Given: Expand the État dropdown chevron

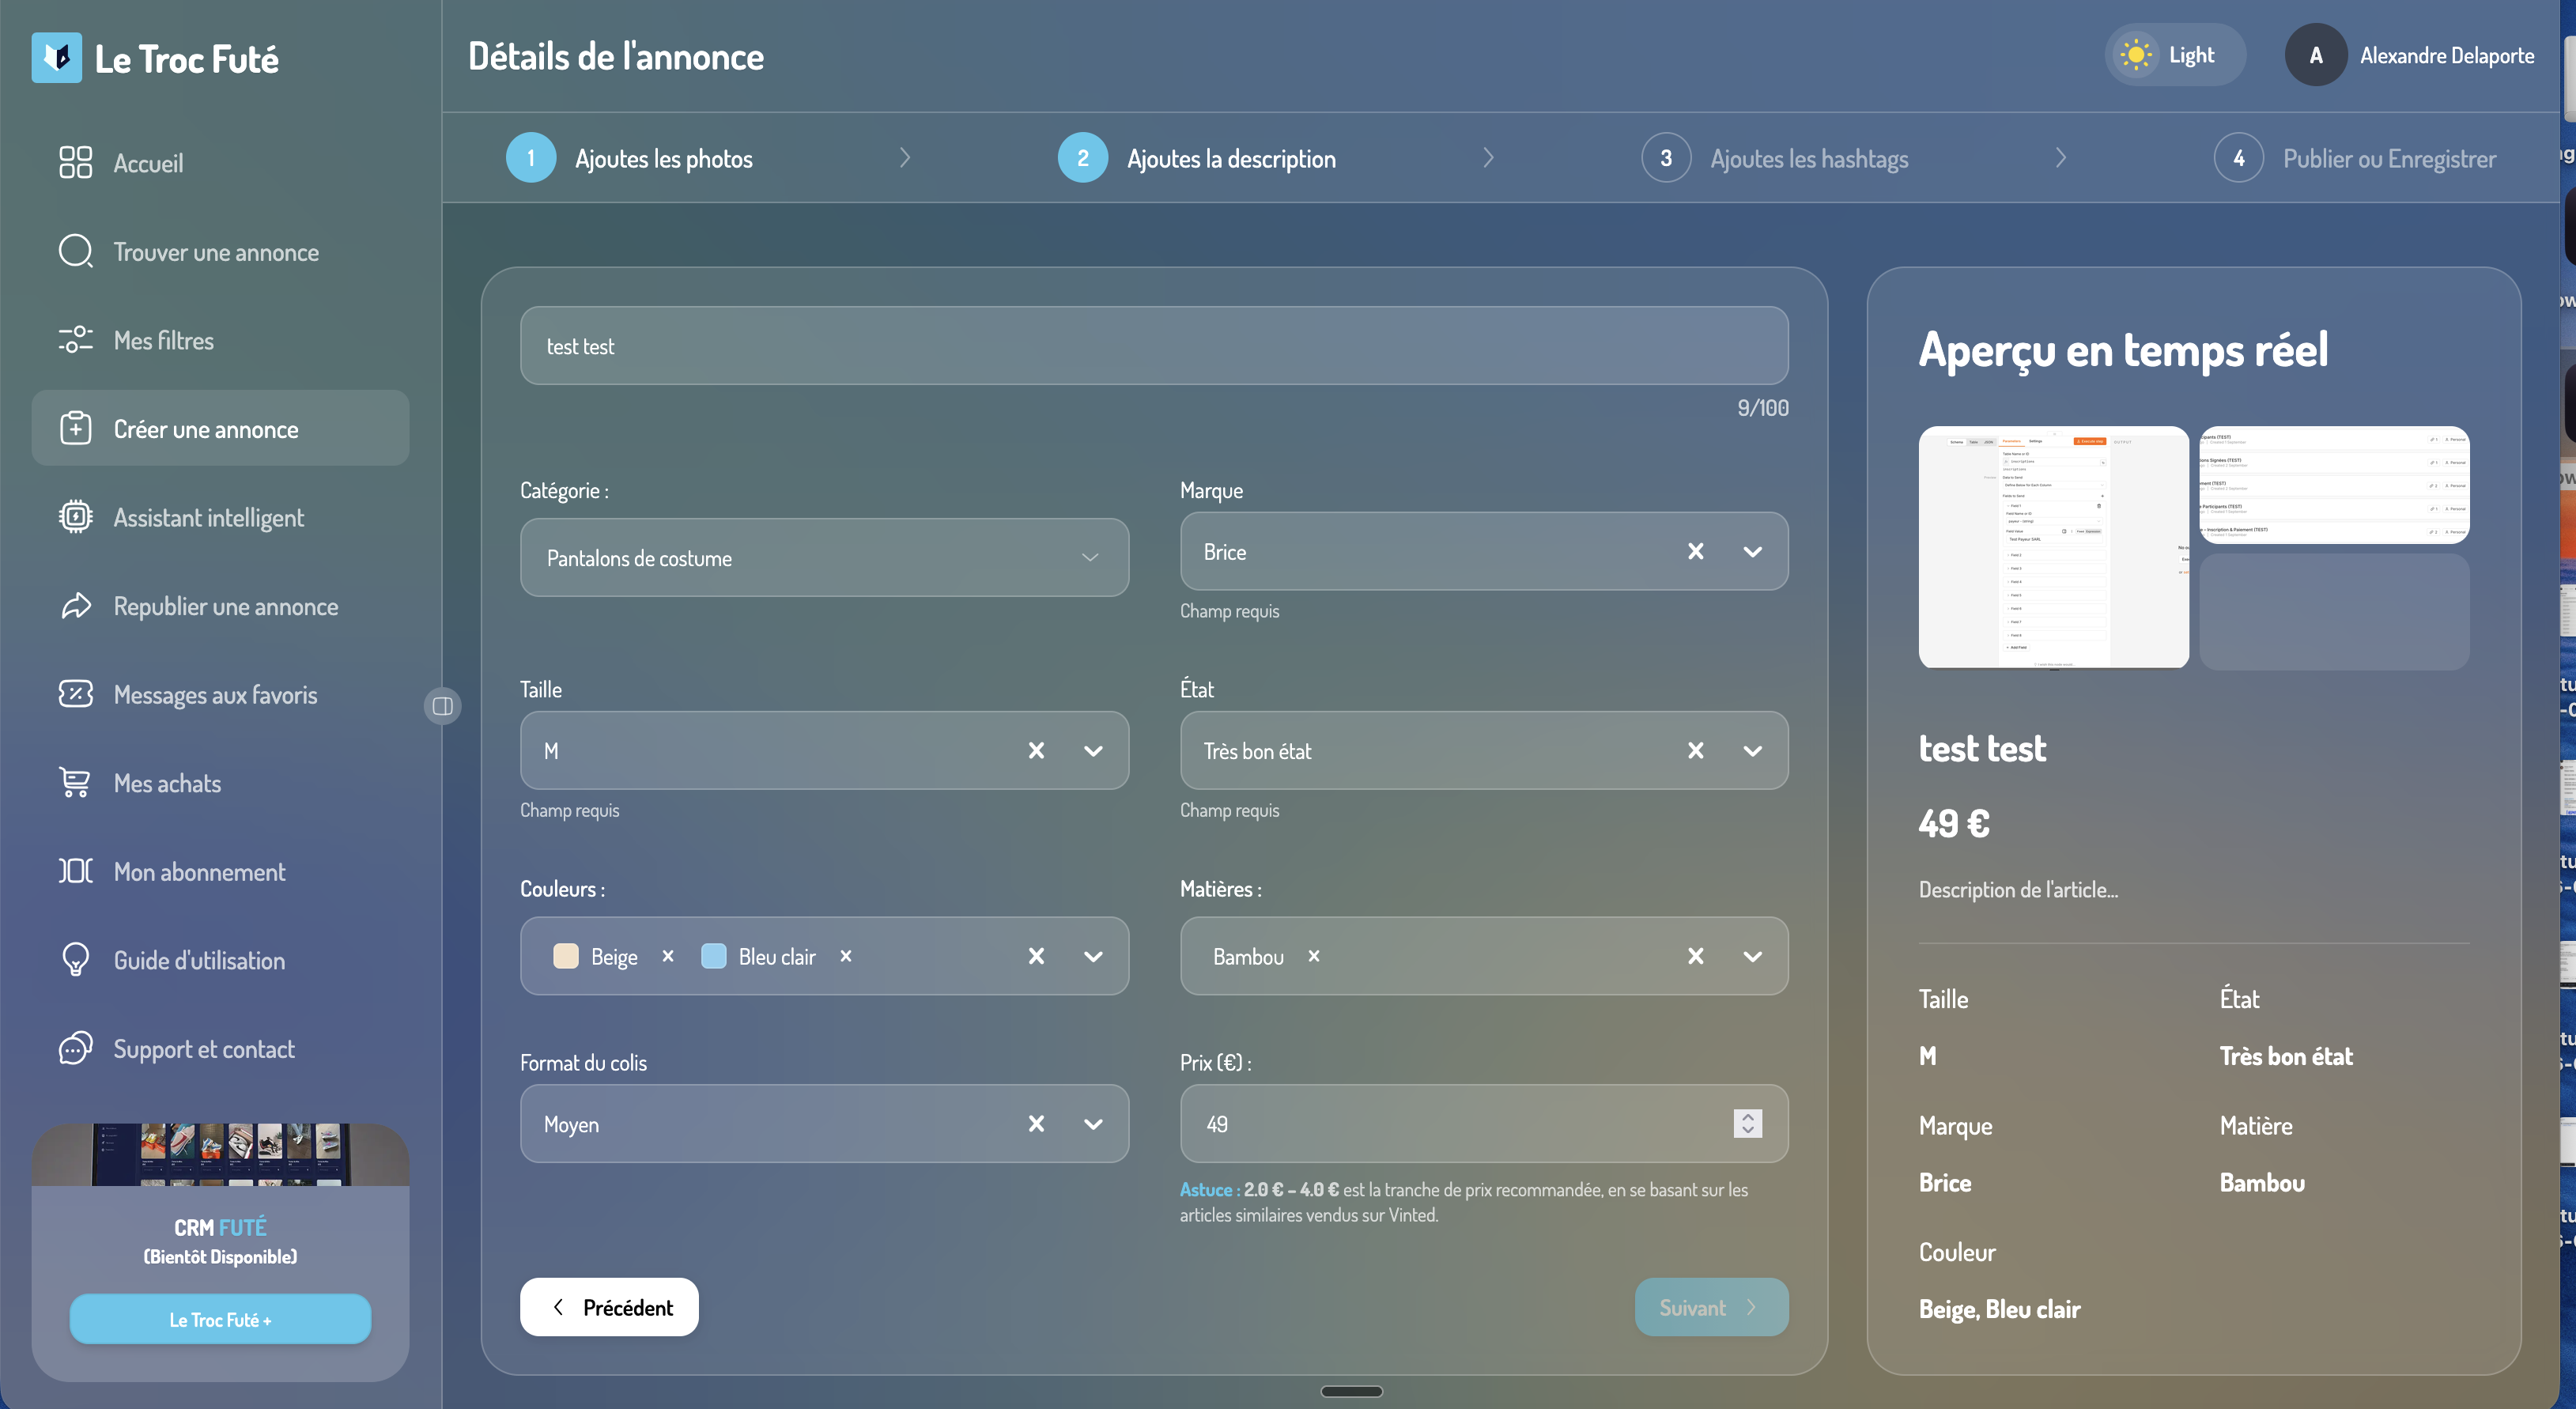Looking at the screenshot, I should tap(1752, 751).
